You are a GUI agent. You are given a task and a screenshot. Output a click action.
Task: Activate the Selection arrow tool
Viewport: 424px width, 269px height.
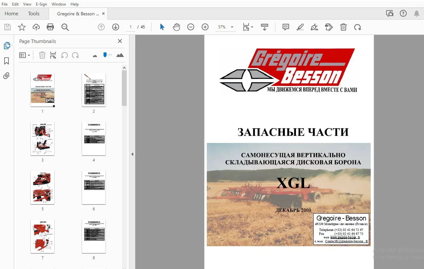[x=162, y=27]
